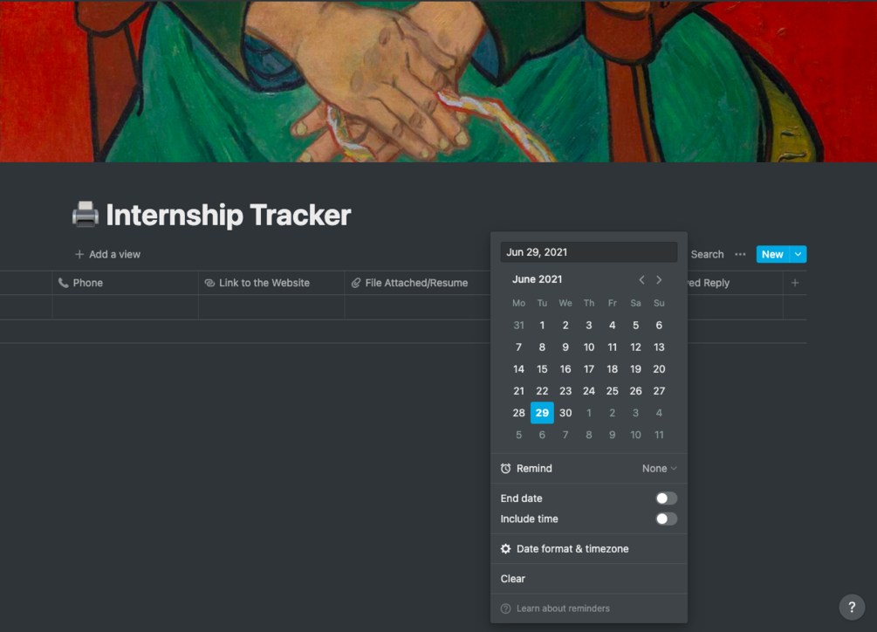
Task: Select June 15 on the calendar
Action: (542, 368)
